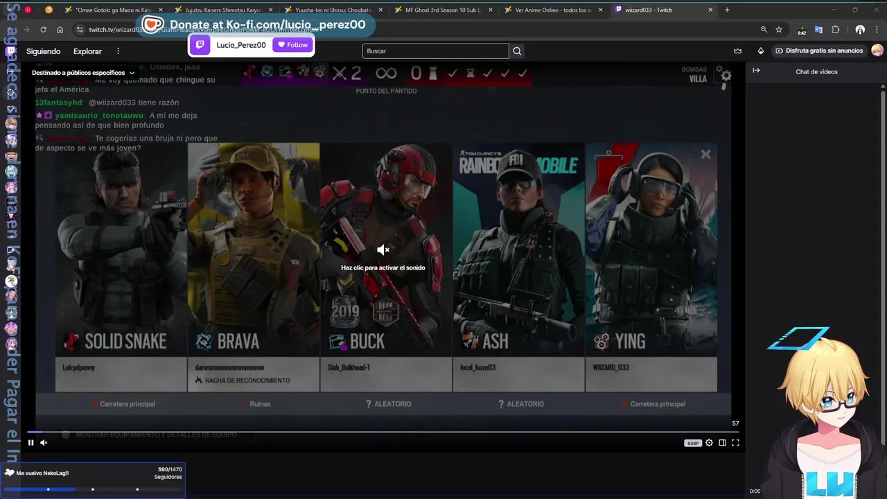Click the ASH operator name
The image size is (887, 499).
point(495,341)
